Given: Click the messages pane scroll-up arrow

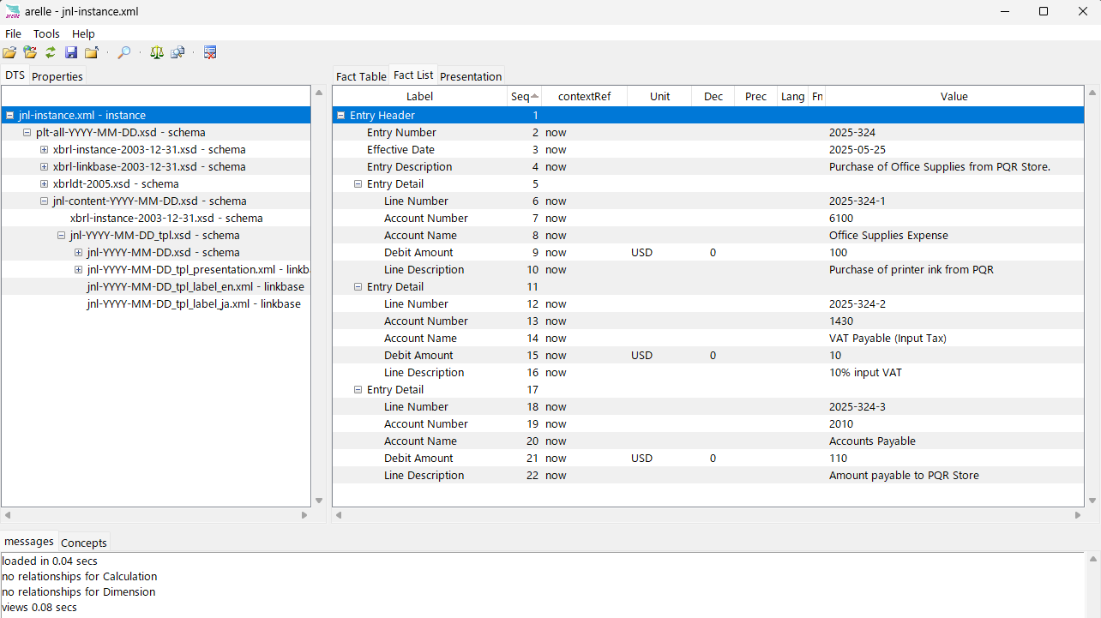Looking at the screenshot, I should pos(1092,559).
